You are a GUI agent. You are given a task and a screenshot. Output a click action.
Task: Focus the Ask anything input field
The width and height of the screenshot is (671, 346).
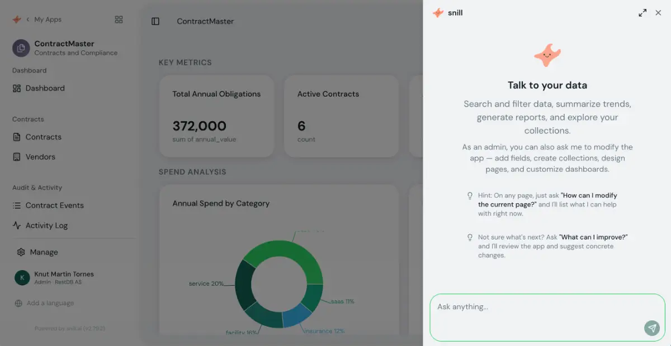point(547,318)
